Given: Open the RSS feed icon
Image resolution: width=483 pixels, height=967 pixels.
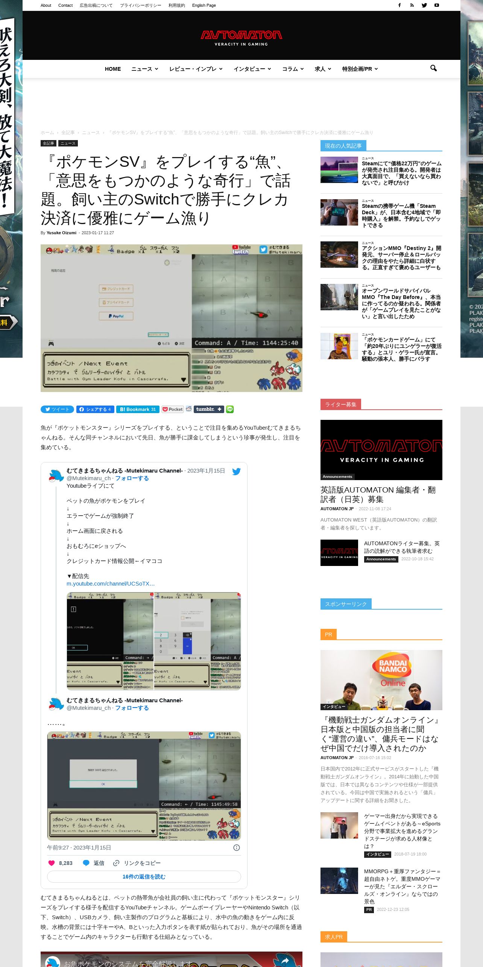Looking at the screenshot, I should coord(412,5).
